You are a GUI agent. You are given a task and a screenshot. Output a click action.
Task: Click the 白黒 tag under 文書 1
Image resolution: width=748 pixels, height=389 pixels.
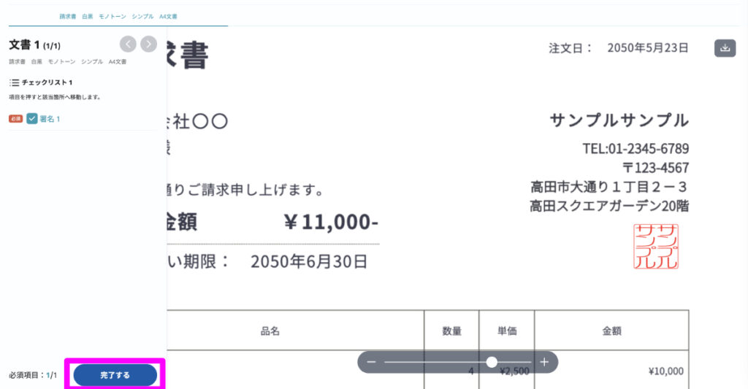coord(37,61)
